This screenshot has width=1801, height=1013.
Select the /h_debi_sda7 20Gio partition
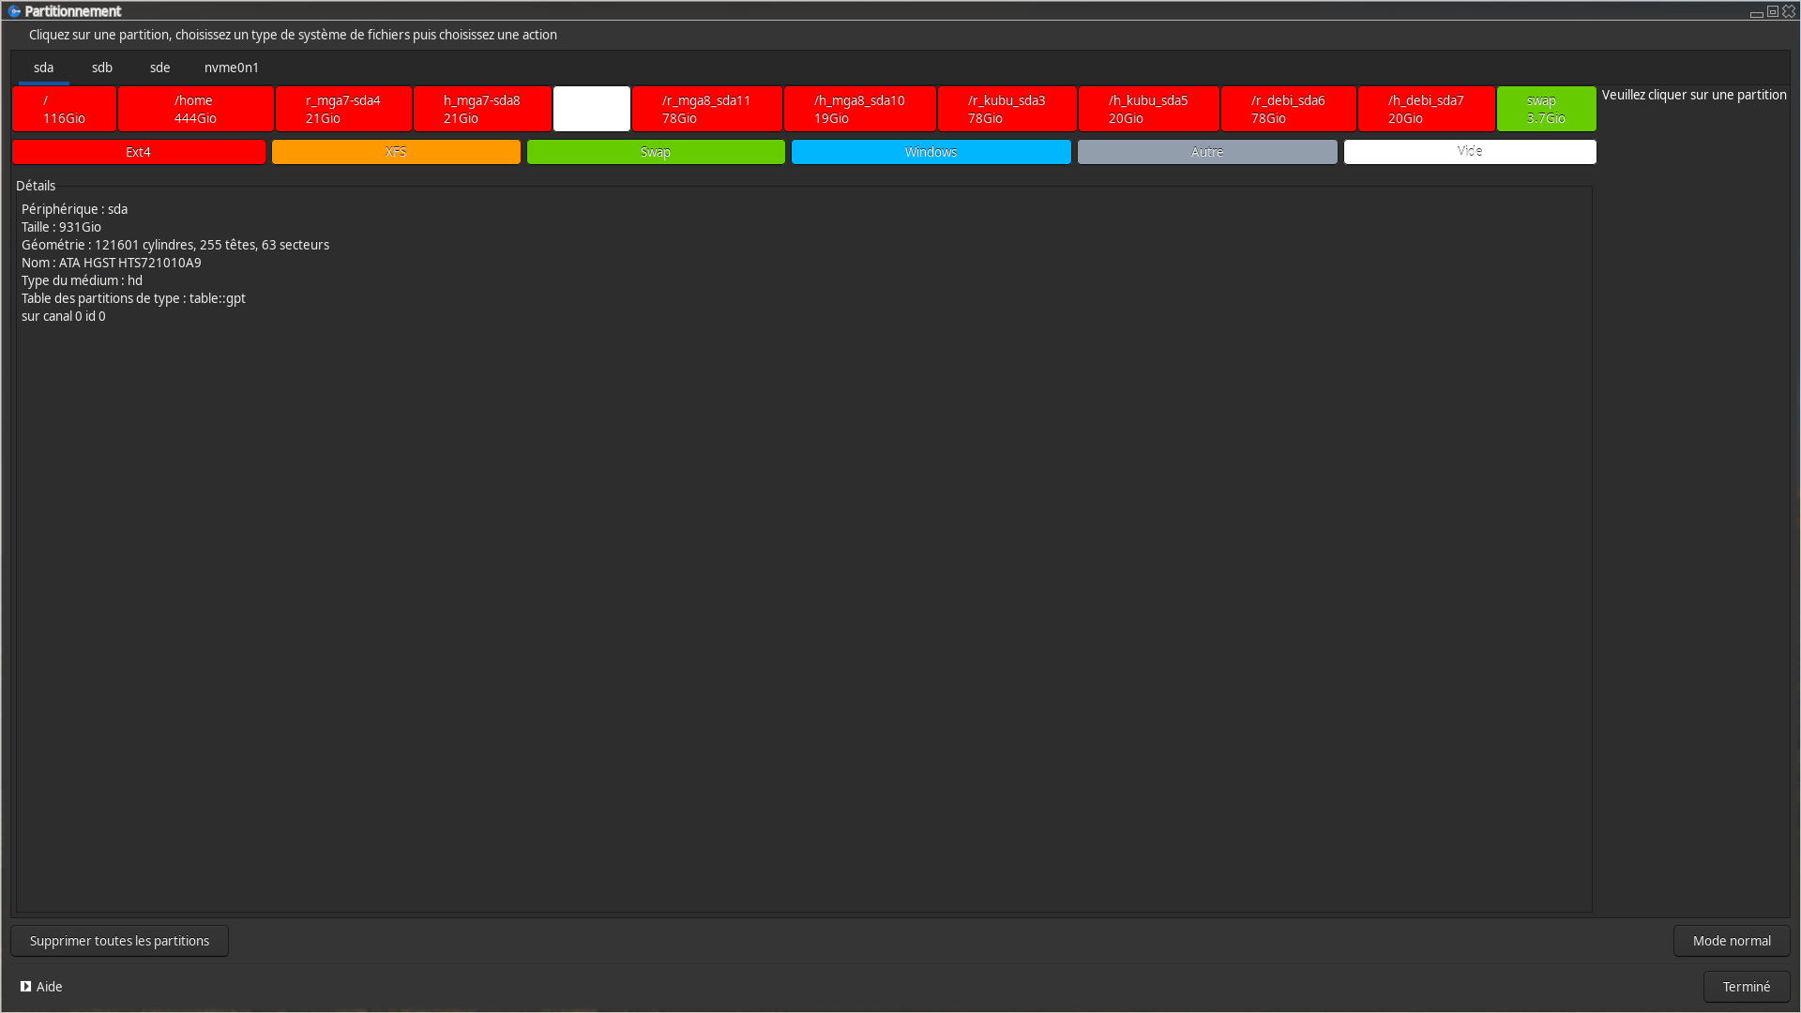[x=1427, y=109]
